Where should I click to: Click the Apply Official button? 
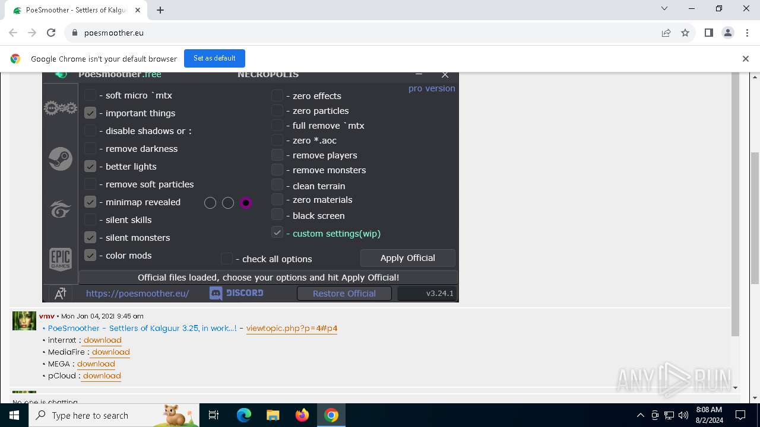408,258
